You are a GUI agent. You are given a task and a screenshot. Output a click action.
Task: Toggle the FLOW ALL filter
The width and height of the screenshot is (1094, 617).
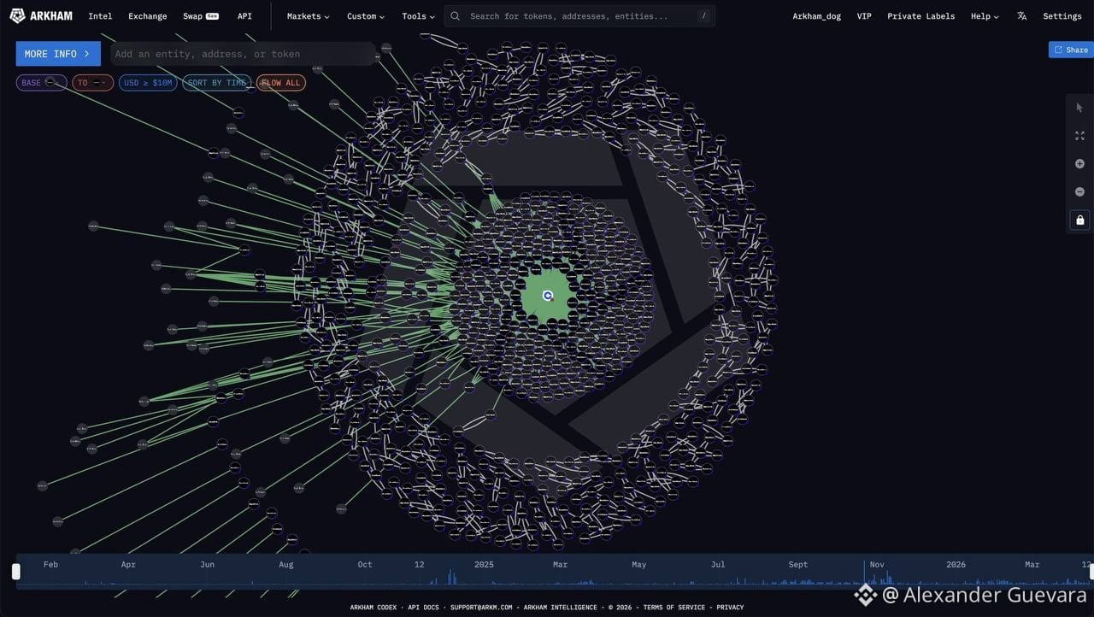pyautogui.click(x=281, y=83)
